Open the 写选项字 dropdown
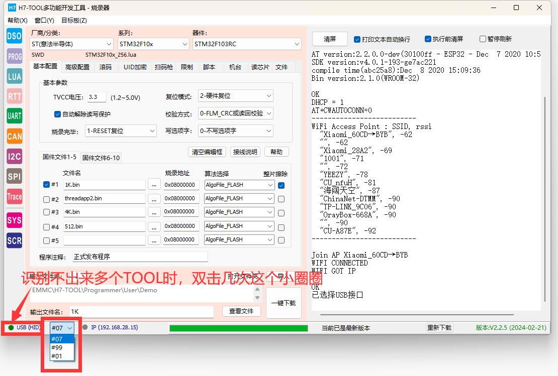 [x=236, y=131]
